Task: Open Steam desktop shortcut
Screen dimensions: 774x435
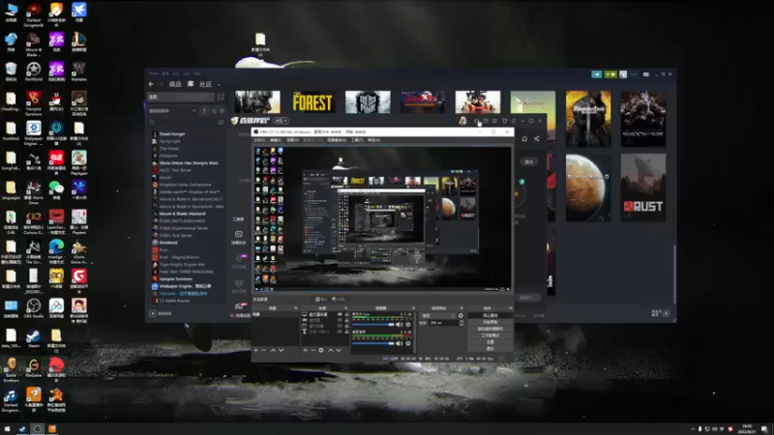Action: [34, 337]
